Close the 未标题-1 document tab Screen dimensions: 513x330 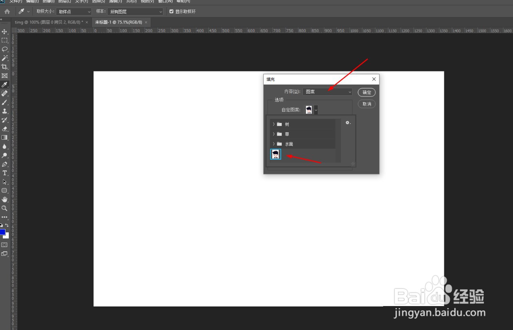[x=146, y=22]
